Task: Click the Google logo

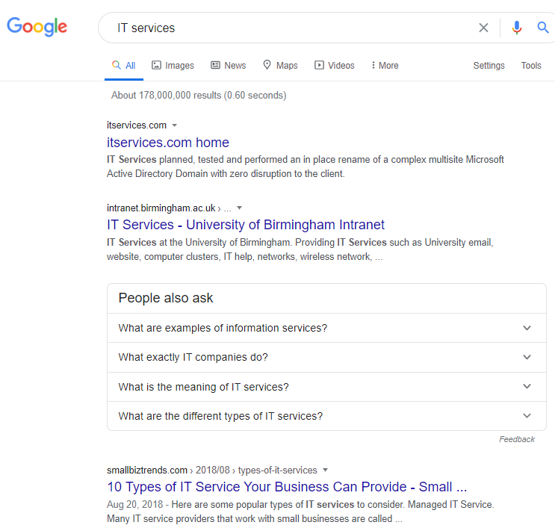Action: (x=37, y=27)
